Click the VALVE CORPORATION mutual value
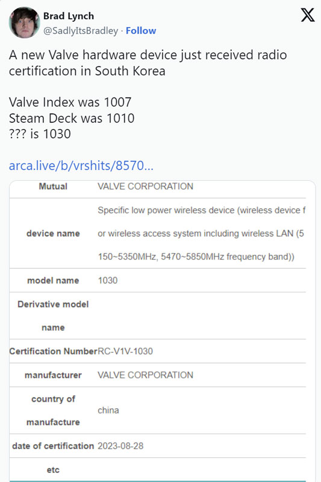 pyautogui.click(x=145, y=186)
